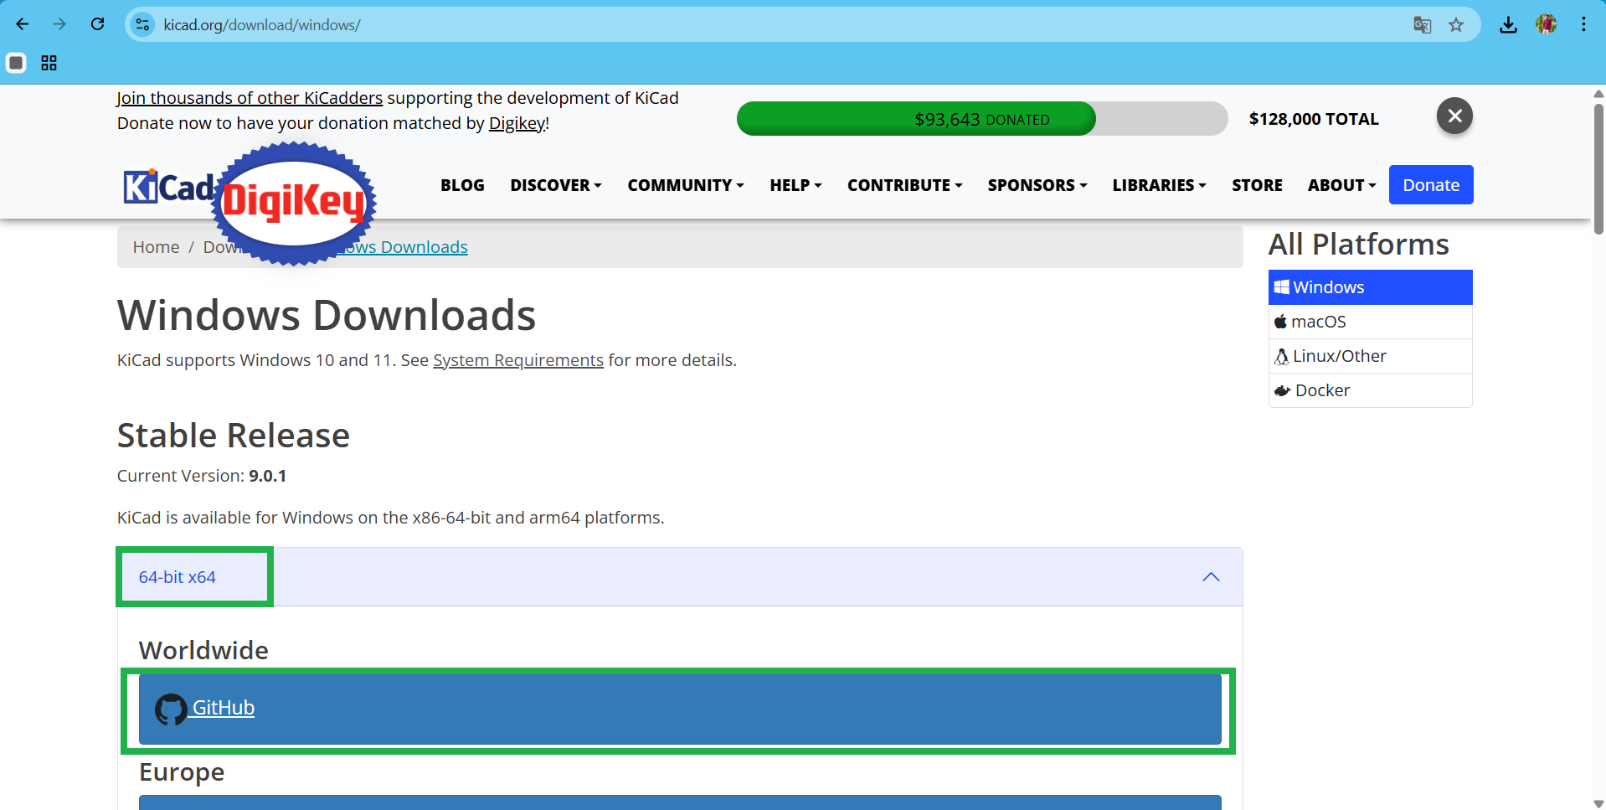Bookmark this page with the star icon

pyautogui.click(x=1456, y=25)
